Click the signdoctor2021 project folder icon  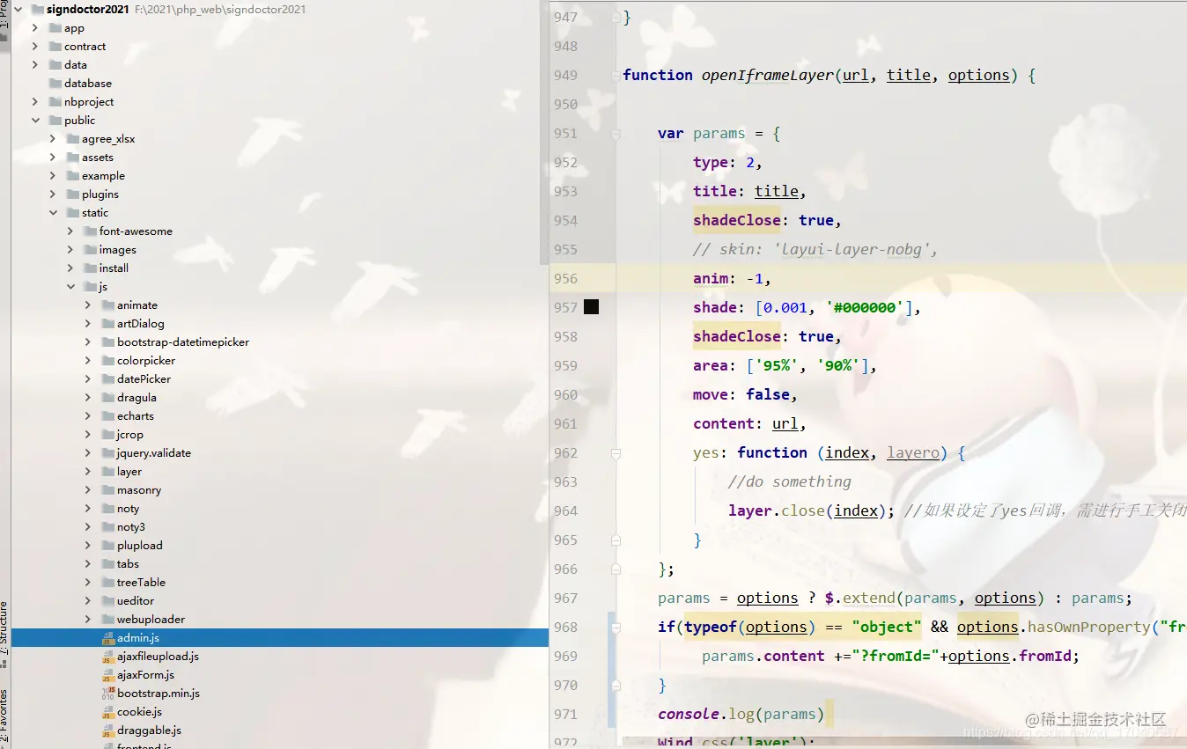coord(38,10)
